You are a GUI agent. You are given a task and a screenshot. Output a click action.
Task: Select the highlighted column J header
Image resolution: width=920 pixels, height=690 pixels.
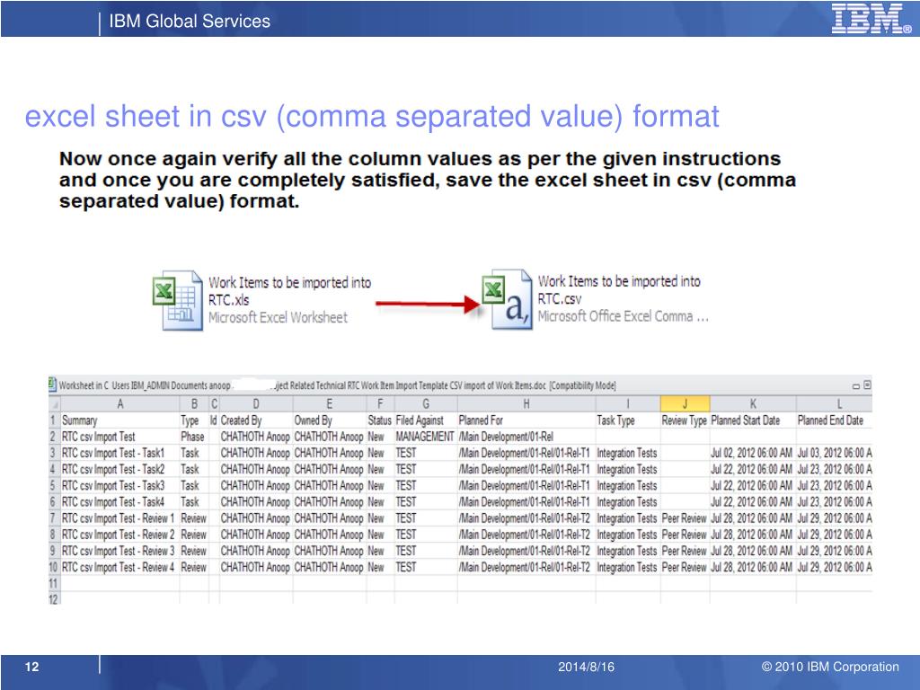tap(684, 403)
